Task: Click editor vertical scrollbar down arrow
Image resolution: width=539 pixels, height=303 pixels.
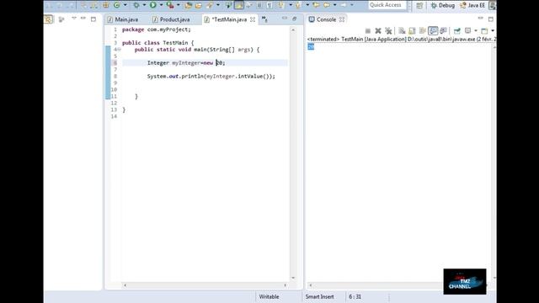Action: point(293,278)
